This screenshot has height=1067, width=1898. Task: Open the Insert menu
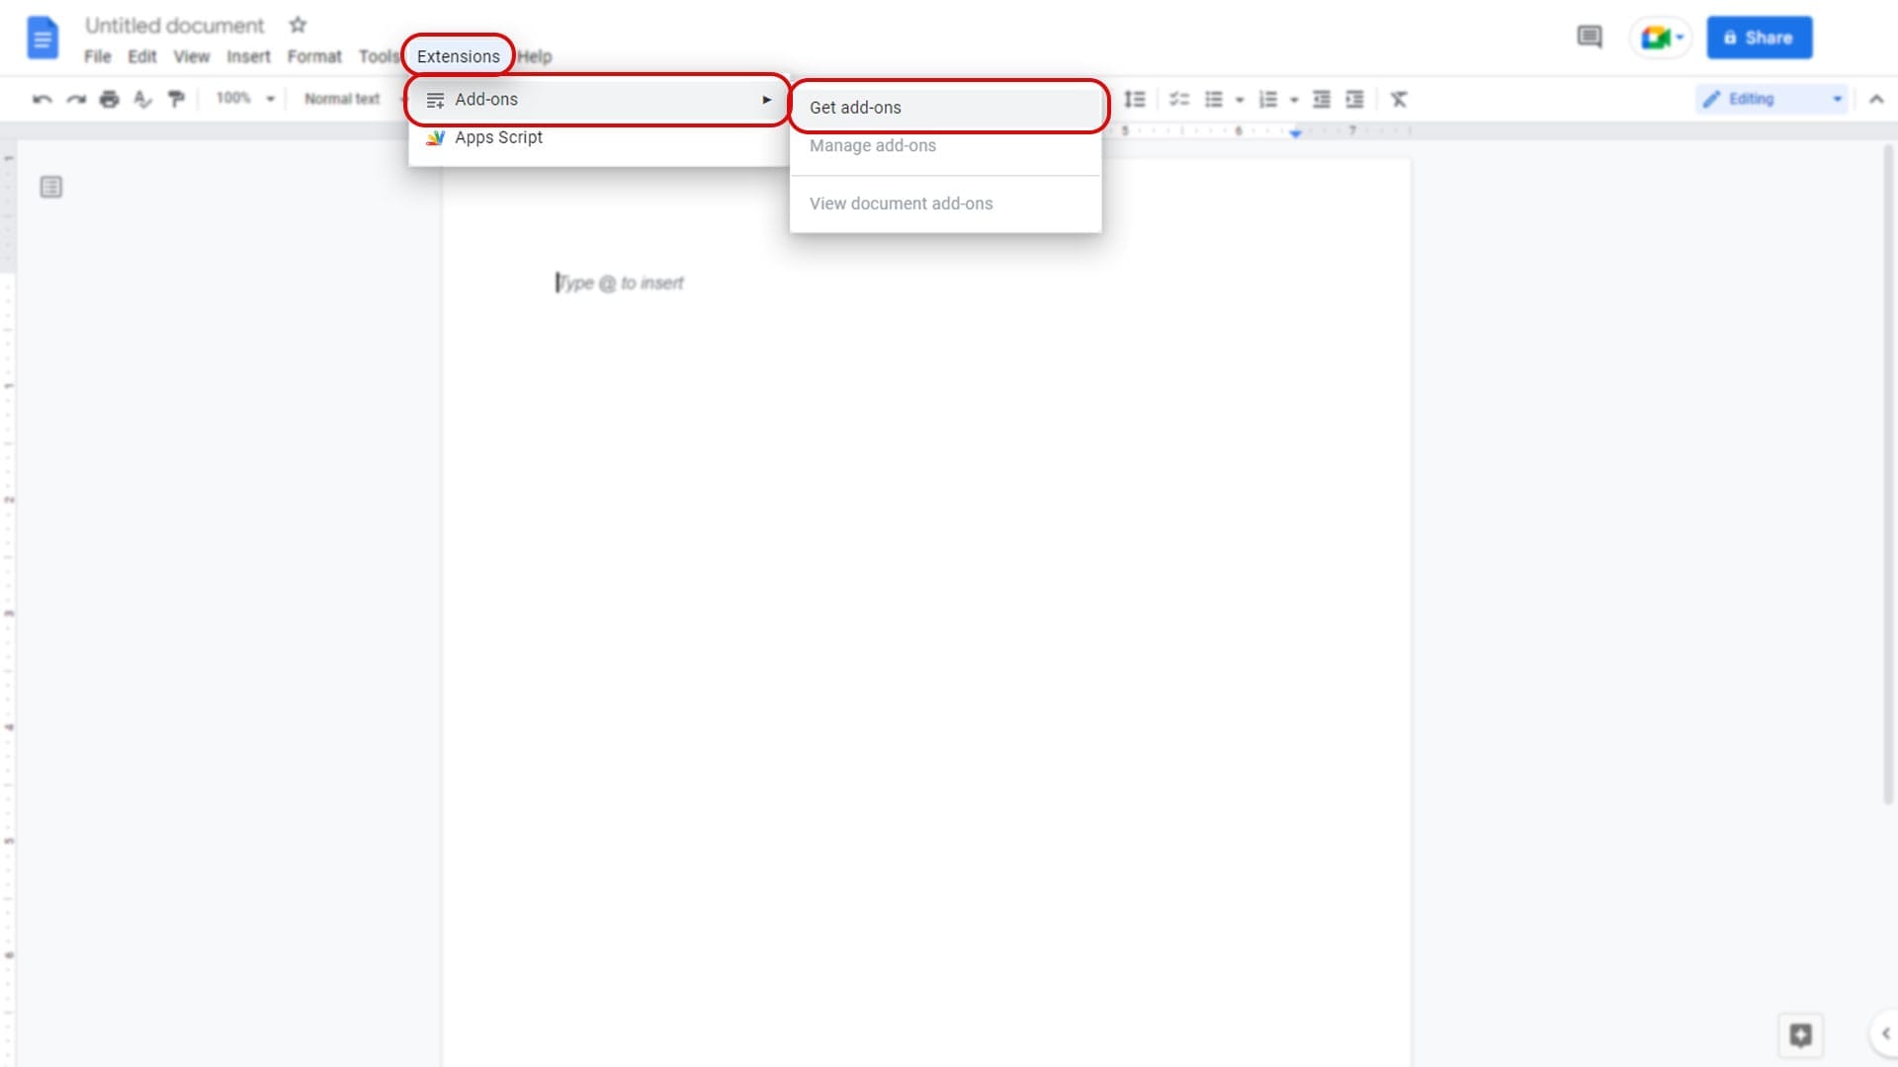(x=248, y=56)
